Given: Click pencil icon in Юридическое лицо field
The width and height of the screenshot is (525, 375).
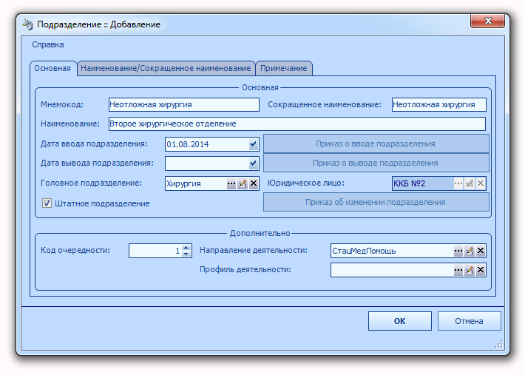Looking at the screenshot, I should click(x=470, y=183).
